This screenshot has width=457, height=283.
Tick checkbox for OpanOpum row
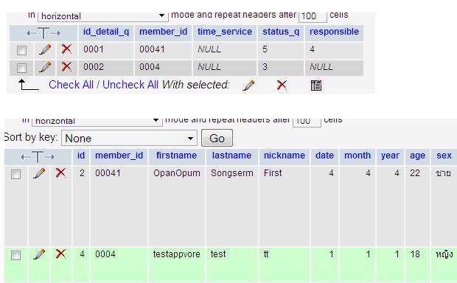(x=15, y=174)
